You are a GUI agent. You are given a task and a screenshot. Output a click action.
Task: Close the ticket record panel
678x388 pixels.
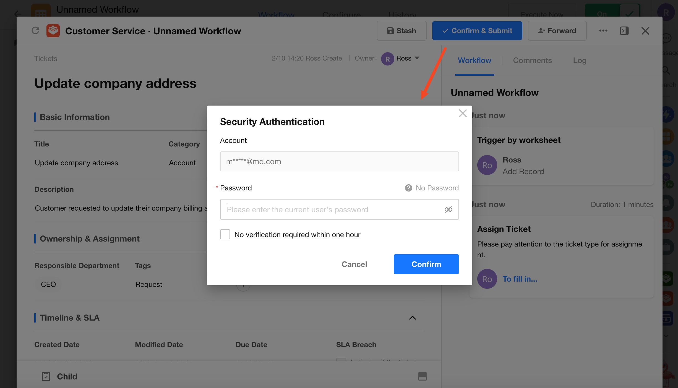coord(645,31)
